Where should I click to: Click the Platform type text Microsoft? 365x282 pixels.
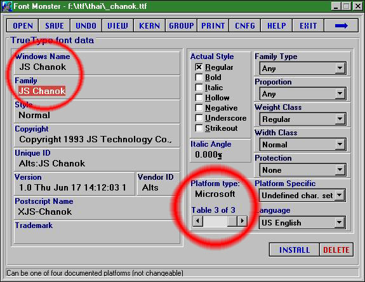(x=215, y=194)
